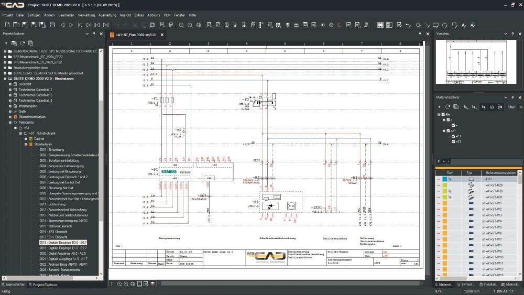Select page 0016 : SPS Übersicht
524x295 pixels.
pos(53,232)
